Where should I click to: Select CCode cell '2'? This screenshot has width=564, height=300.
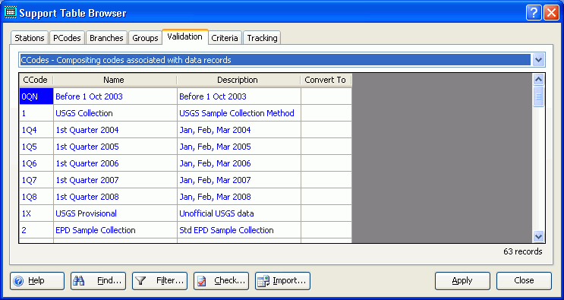point(36,230)
